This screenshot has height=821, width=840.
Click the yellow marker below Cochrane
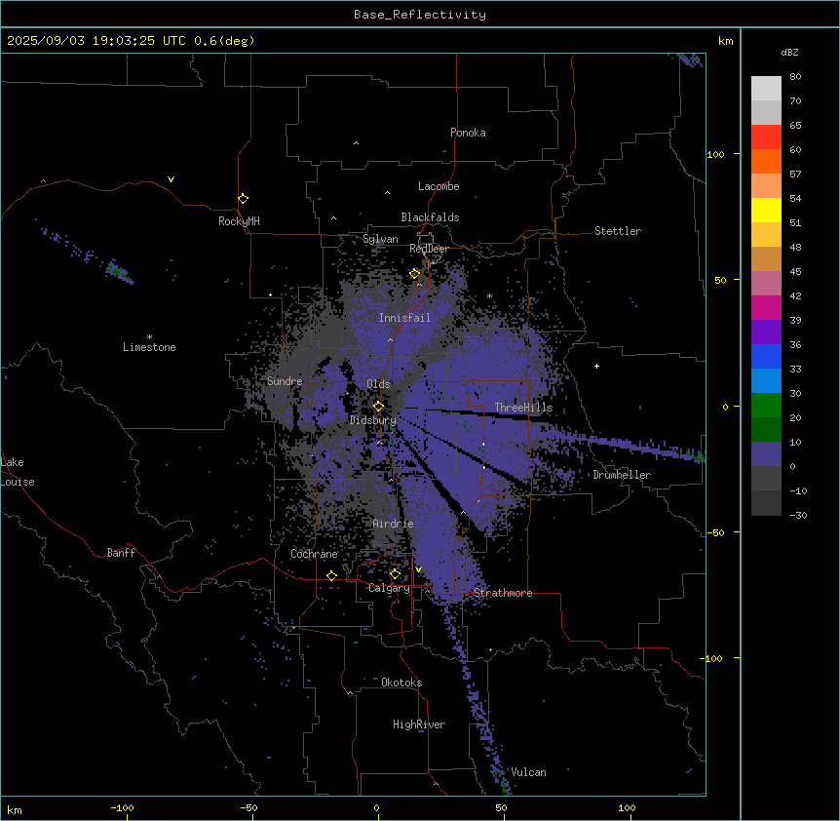point(331,575)
